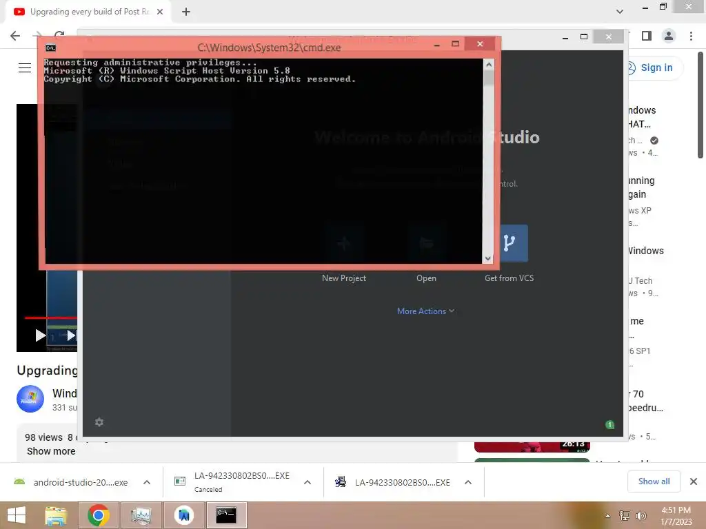
Task: Click cmd window scrollbar up arrow
Action: 489,64
